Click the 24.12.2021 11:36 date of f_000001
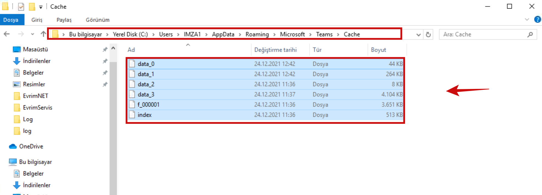The image size is (542, 195). 275,105
